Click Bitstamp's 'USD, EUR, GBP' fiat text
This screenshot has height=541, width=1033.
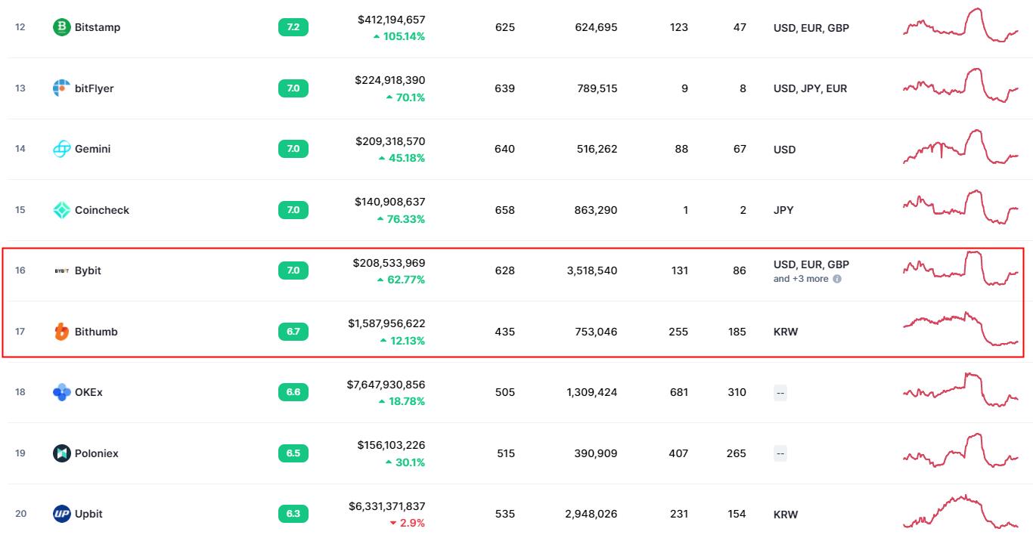[811, 28]
